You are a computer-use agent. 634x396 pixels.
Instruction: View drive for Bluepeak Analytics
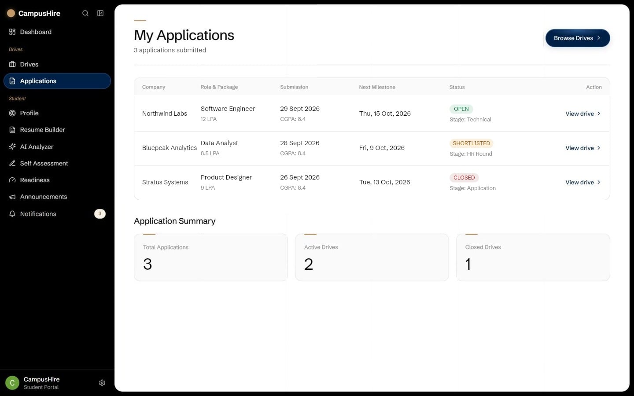click(x=583, y=148)
